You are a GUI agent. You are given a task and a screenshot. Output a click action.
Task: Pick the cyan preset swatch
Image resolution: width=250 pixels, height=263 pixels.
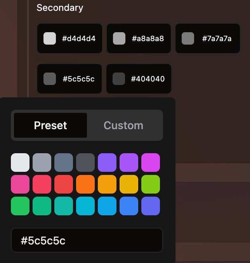pos(85,206)
